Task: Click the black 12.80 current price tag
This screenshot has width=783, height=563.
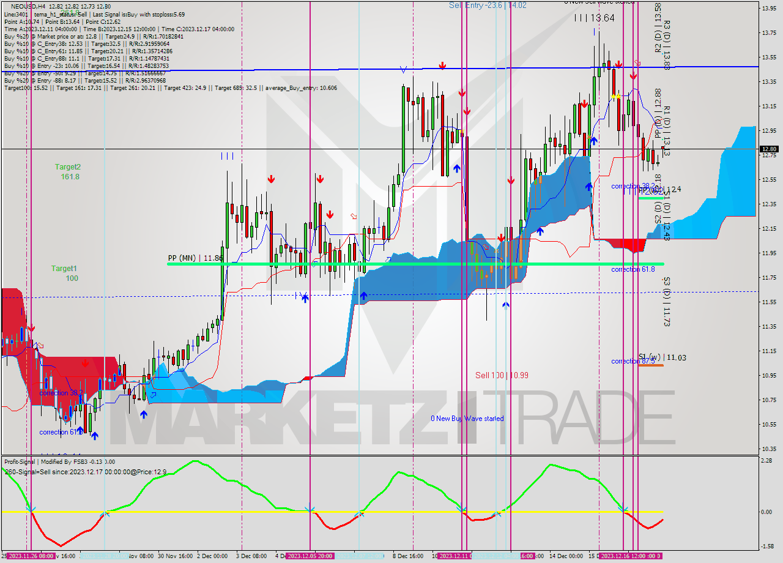Action: click(x=769, y=149)
